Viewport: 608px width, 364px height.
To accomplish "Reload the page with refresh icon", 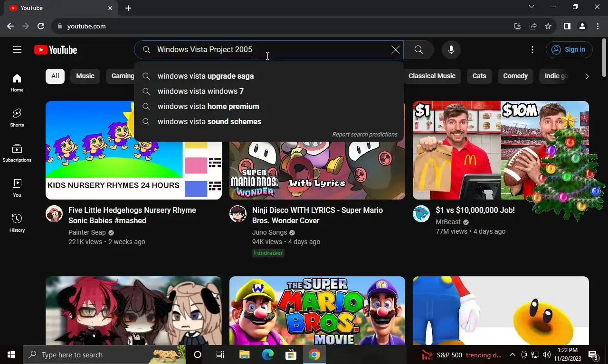I will (x=41, y=26).
